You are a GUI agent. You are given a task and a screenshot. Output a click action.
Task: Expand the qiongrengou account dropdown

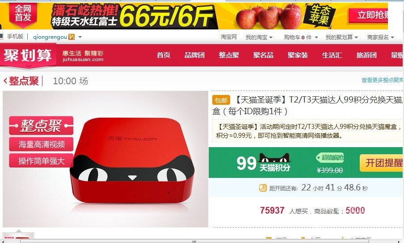80,37
